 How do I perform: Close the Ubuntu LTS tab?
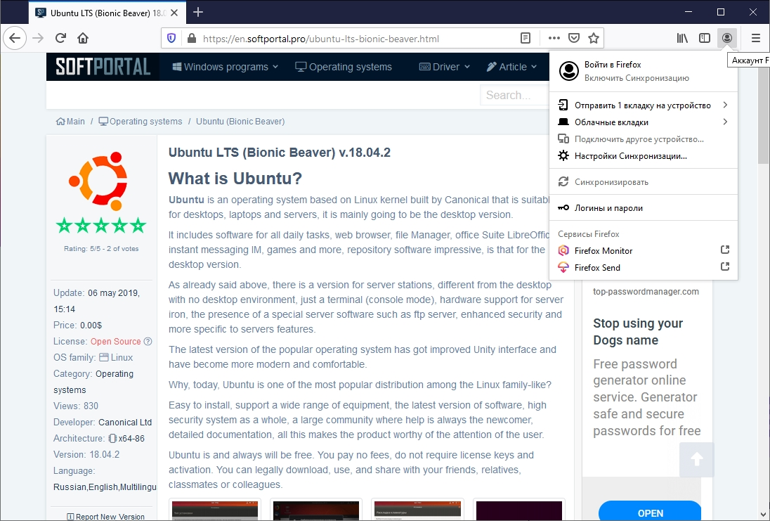(x=174, y=13)
